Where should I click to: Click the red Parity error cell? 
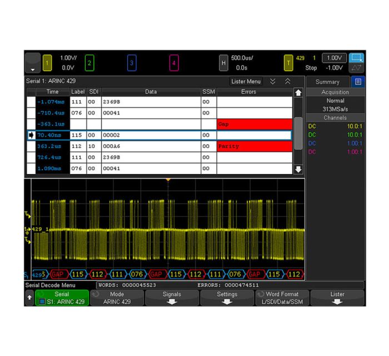pyautogui.click(x=255, y=146)
